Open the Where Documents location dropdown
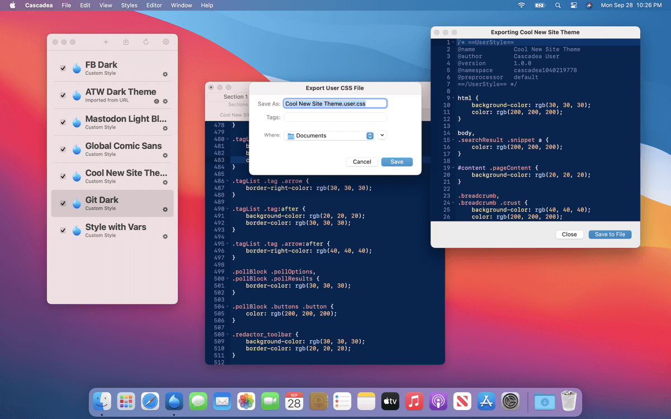Screen dimensions: 671x419 coord(329,136)
